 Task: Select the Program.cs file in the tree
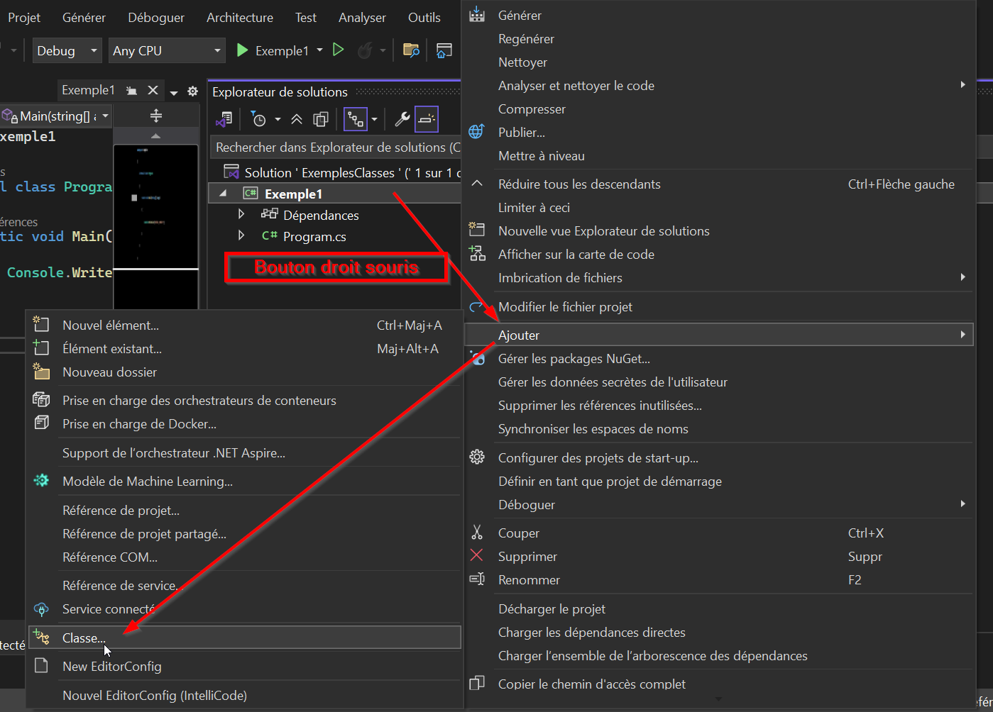pos(314,237)
